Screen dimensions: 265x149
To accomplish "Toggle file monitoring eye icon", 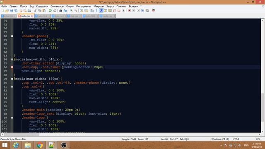I will click(x=123, y=11).
